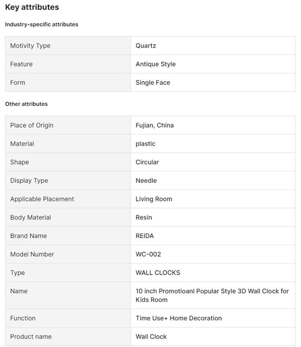Click the Single Face form value
The height and width of the screenshot is (347, 301).
point(153,83)
